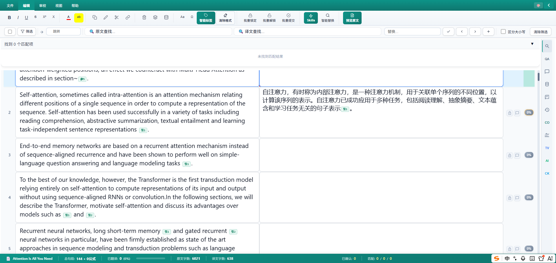Click the checkmark confirm replace button

449,32
